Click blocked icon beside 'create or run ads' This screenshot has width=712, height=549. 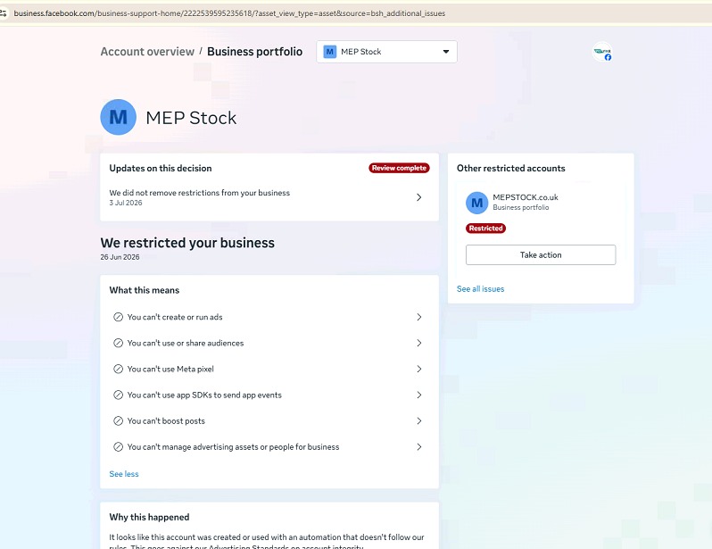(x=118, y=317)
